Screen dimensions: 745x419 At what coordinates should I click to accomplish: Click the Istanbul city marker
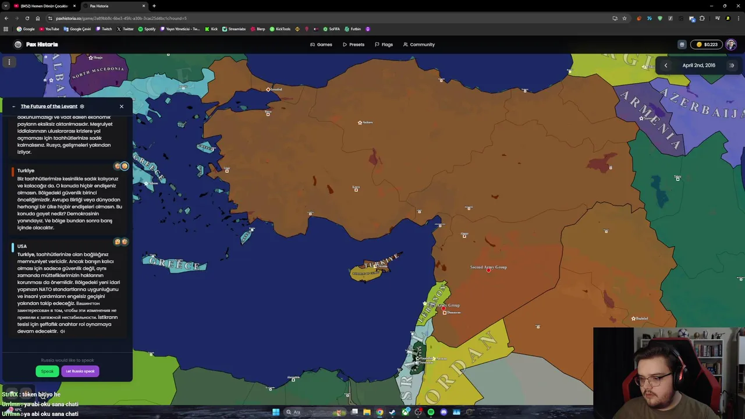point(268,90)
